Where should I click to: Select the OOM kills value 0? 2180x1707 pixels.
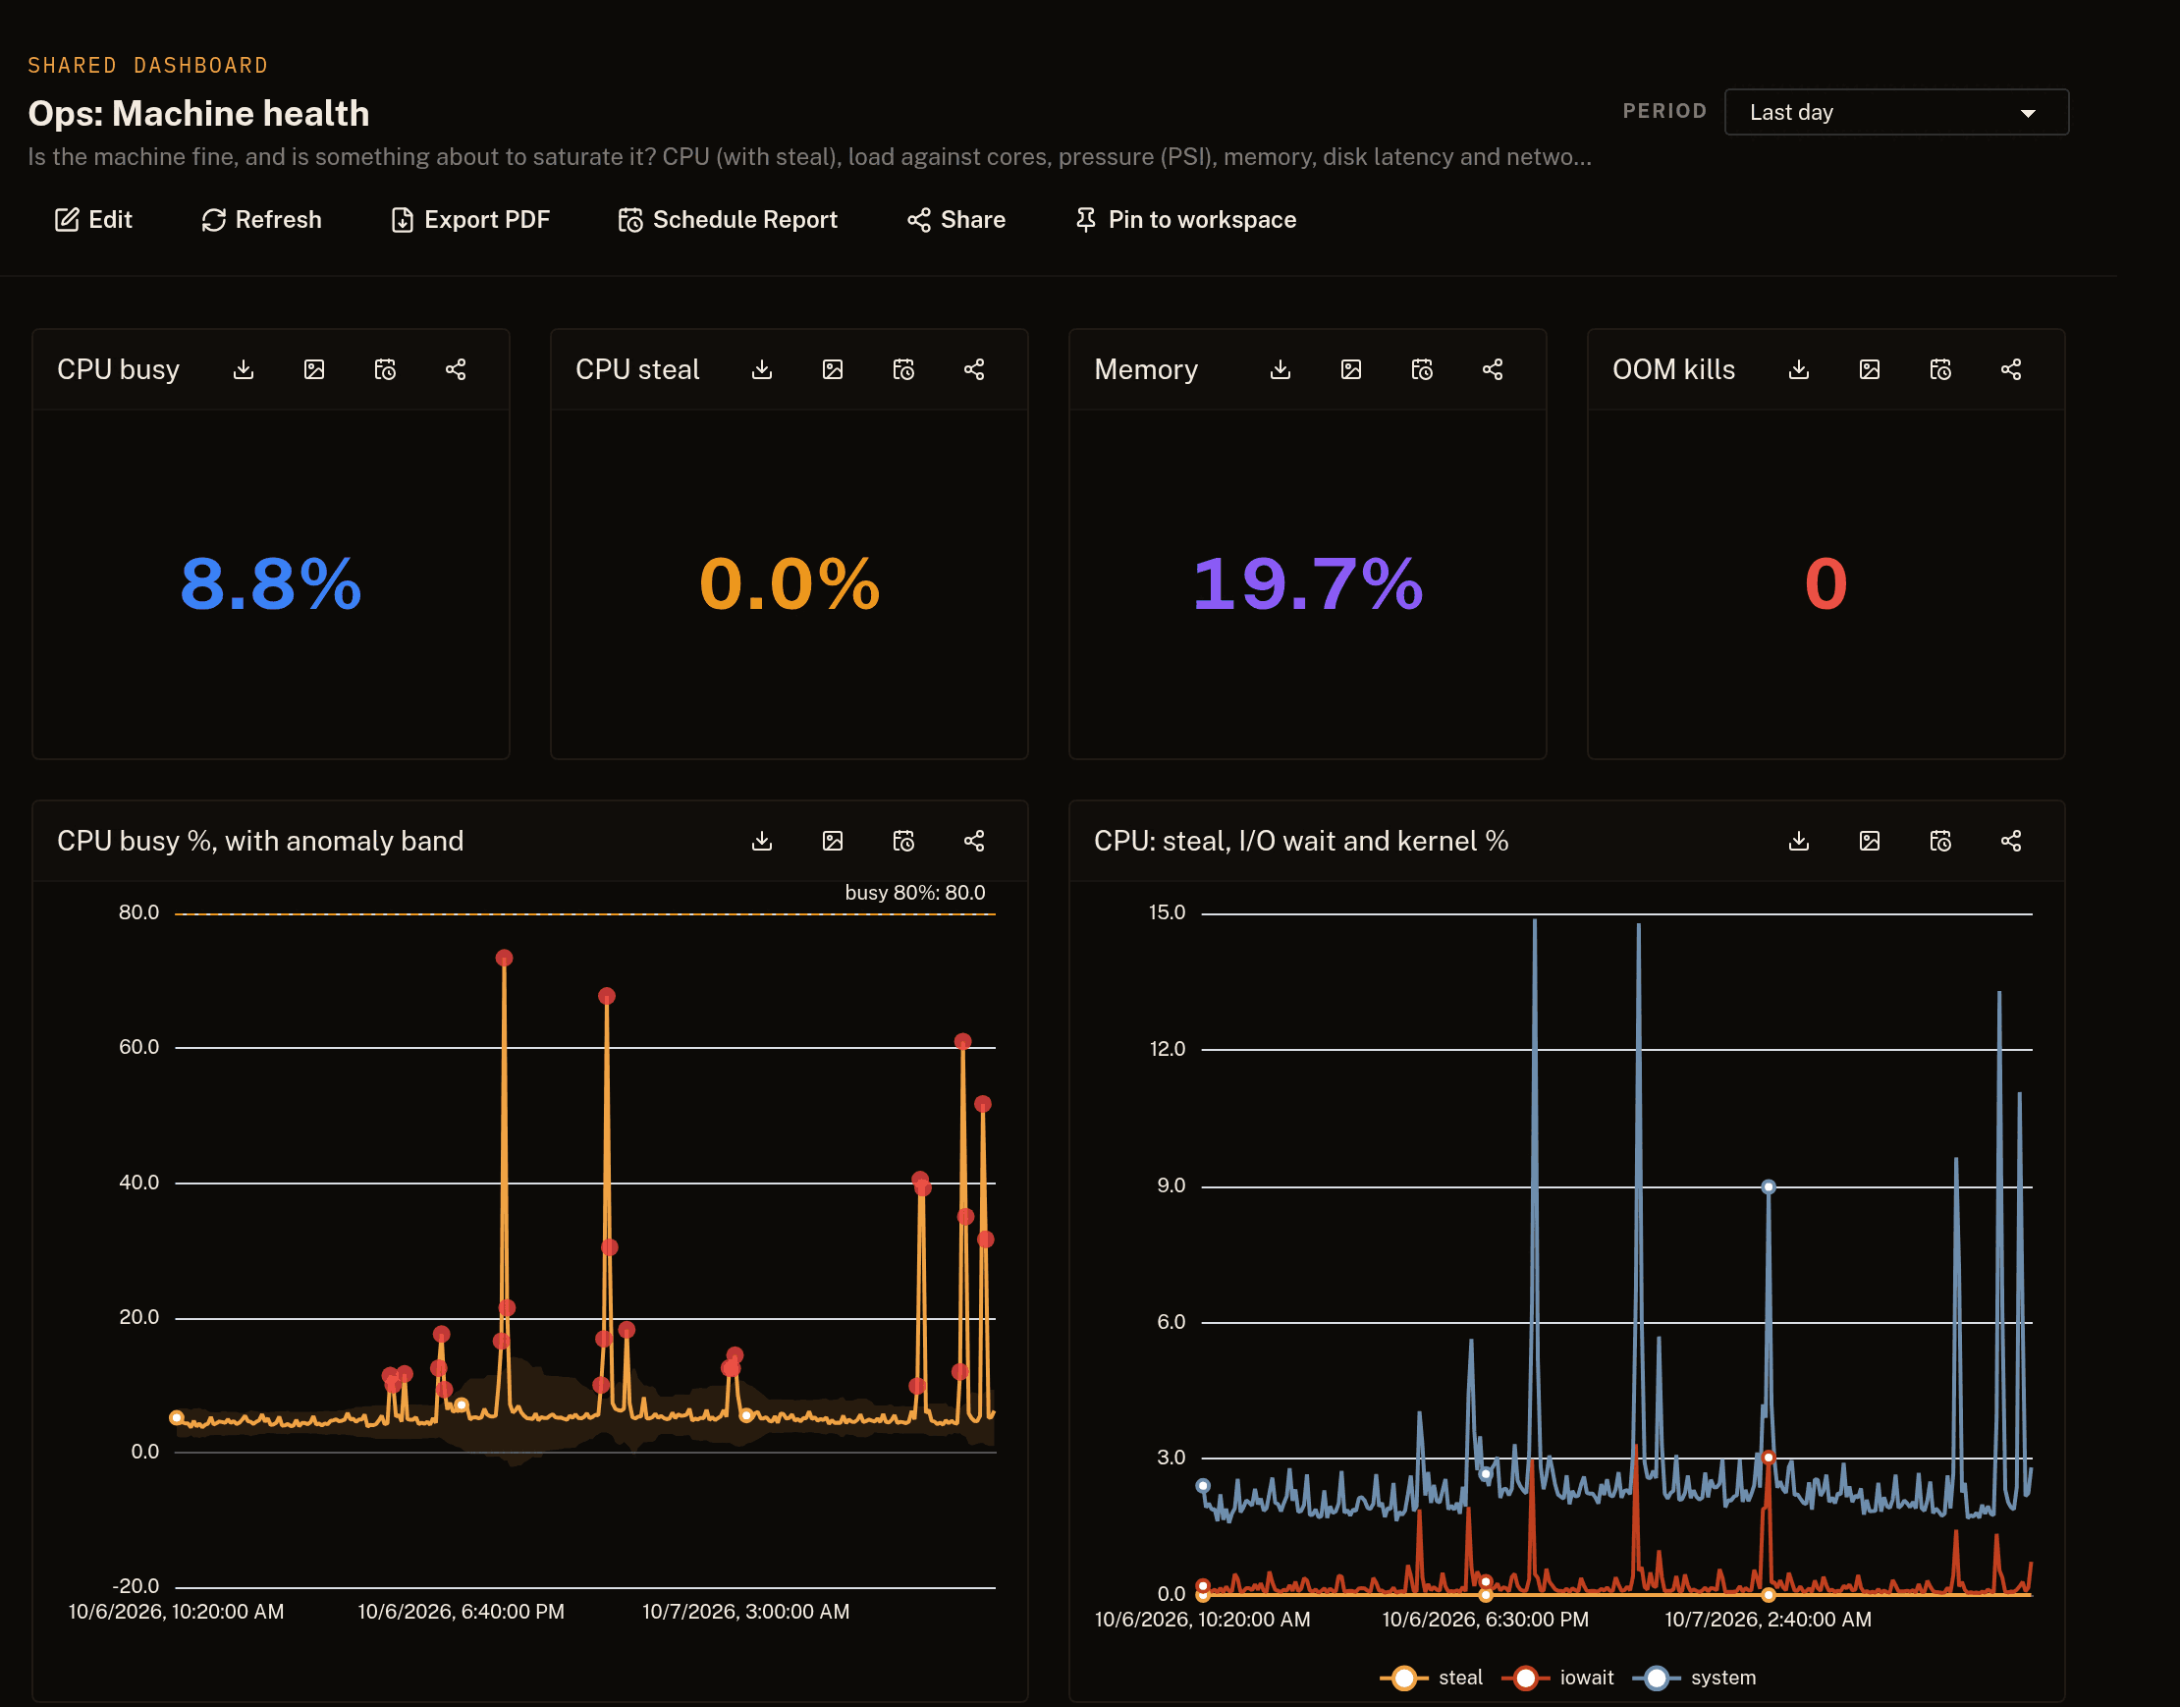(x=1826, y=583)
